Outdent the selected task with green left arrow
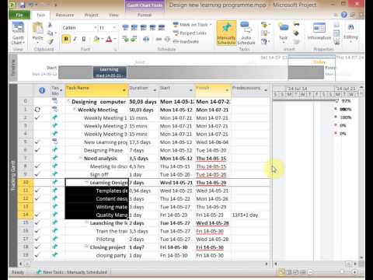This screenshot has height=280, width=373. click(x=125, y=39)
